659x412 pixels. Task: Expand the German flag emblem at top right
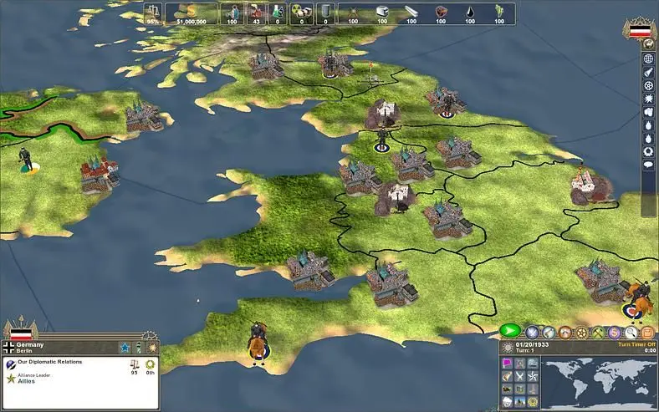coord(638,30)
